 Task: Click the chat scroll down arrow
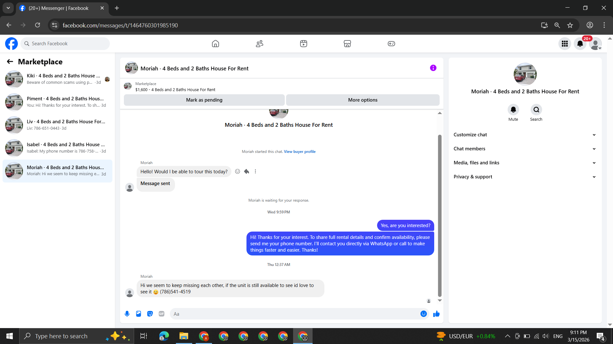coord(440,300)
